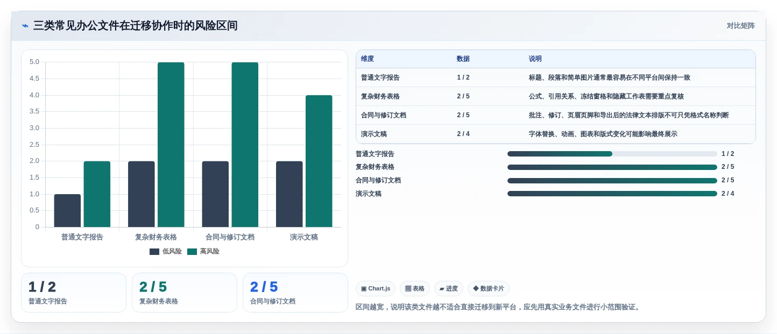This screenshot has height=334, width=777.
Task: Click the high-risk bar for 合同与修订文档
Action: (x=245, y=145)
